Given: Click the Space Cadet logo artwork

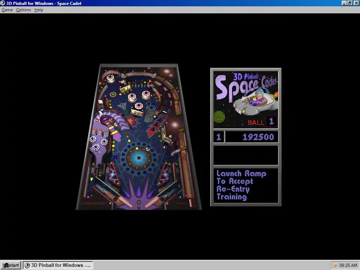Looking at the screenshot, I should 246,99.
